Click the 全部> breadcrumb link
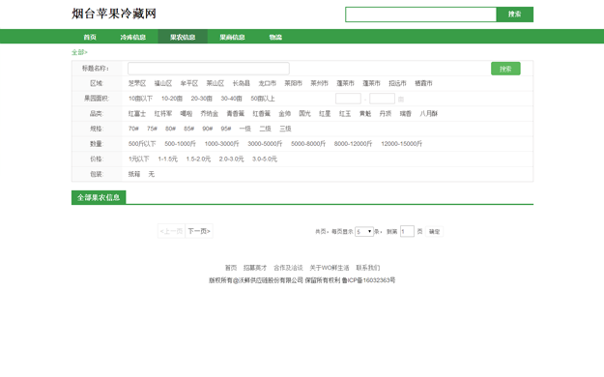604x377 pixels. [79, 52]
